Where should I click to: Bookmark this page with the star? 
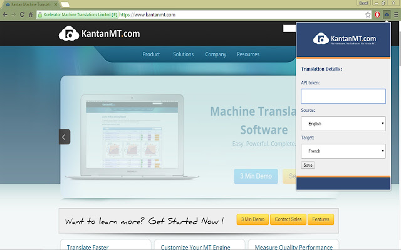point(368,15)
